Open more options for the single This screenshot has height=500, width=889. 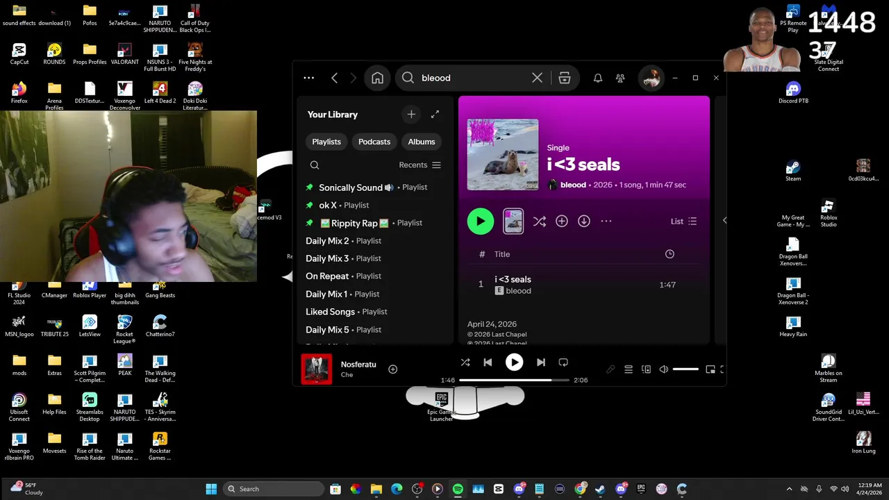(x=606, y=222)
